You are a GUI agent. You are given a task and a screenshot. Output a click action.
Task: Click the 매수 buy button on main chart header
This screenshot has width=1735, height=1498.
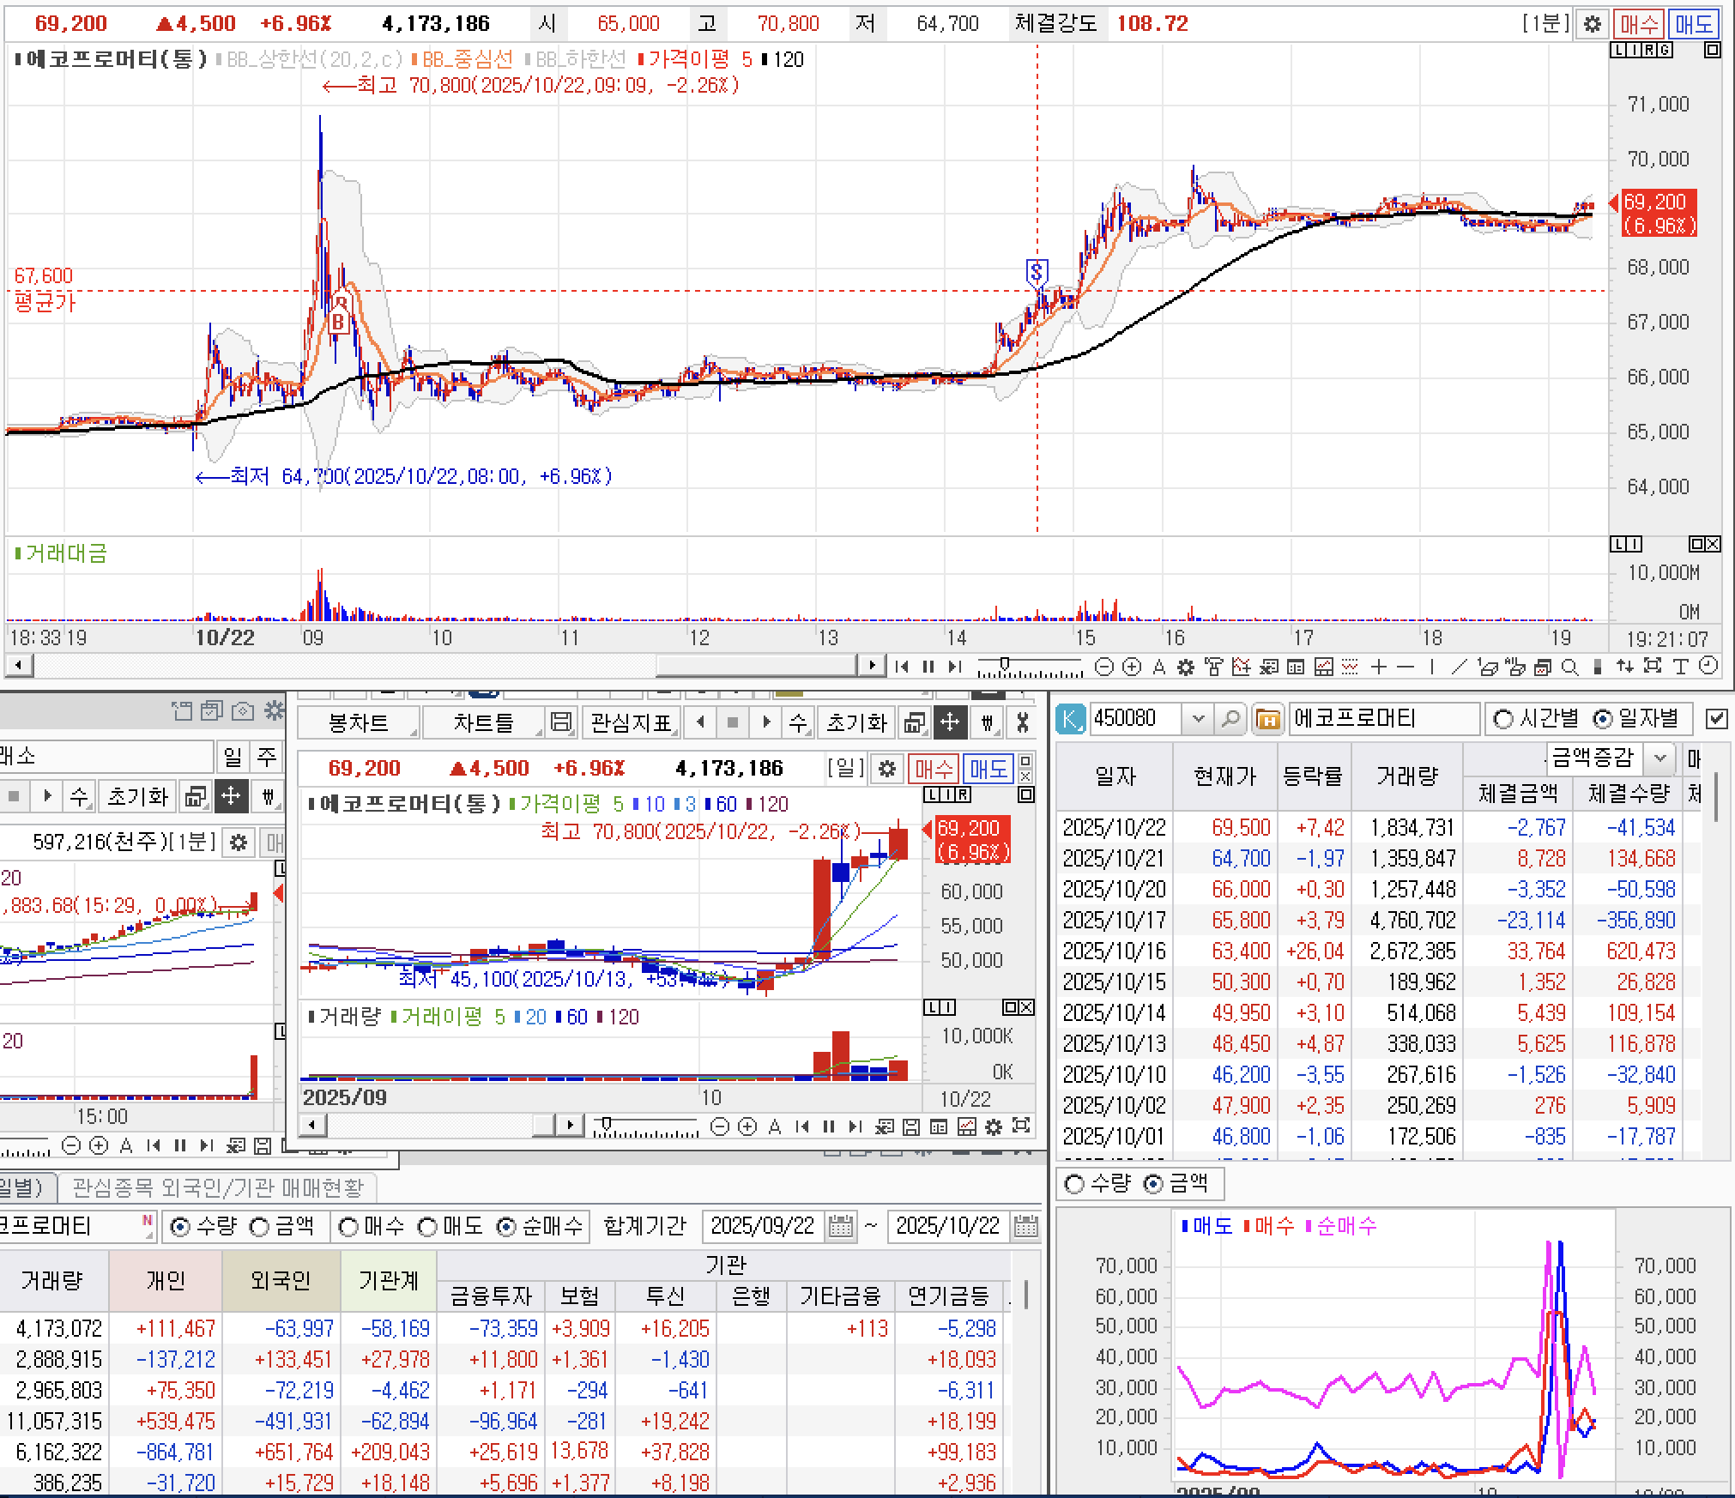(1639, 24)
